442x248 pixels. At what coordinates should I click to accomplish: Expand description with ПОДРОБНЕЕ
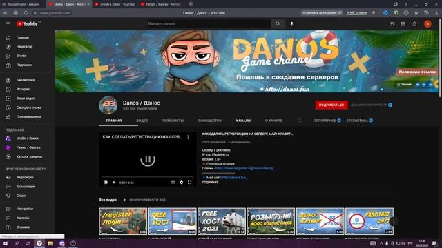pos(211,182)
